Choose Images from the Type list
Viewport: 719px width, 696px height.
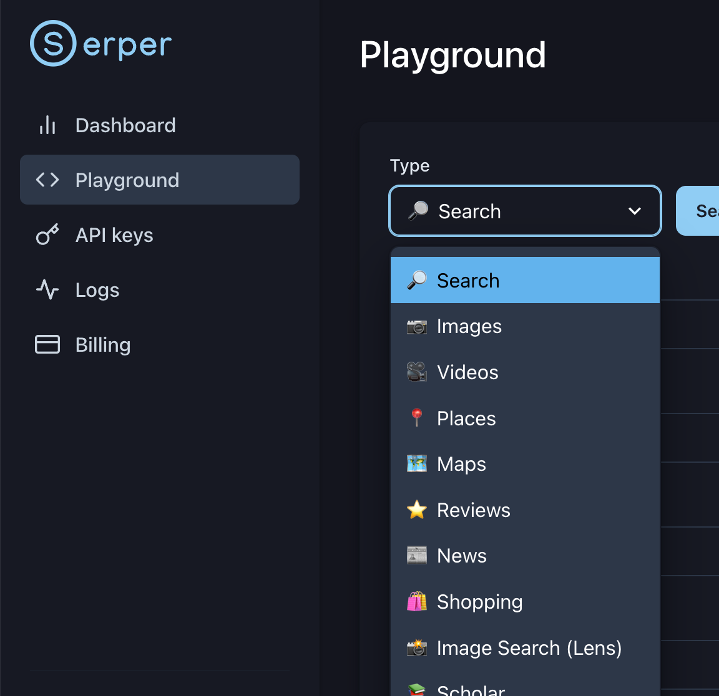tap(525, 326)
